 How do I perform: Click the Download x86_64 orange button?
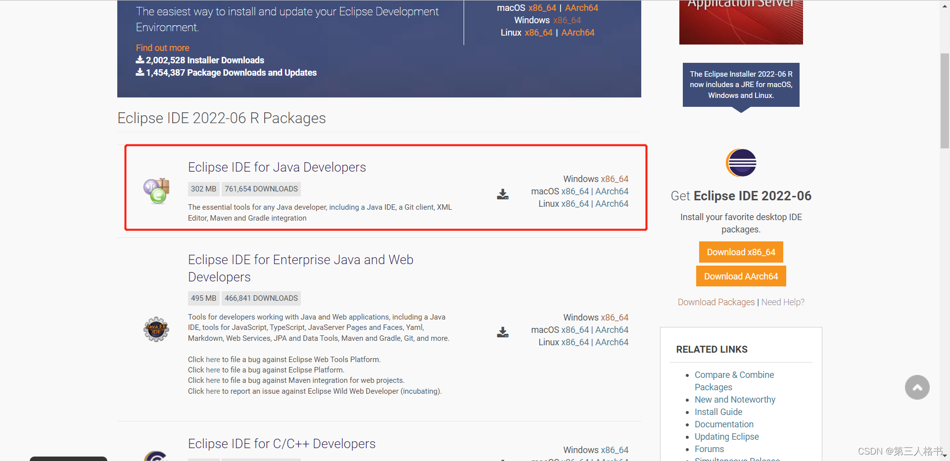(741, 252)
